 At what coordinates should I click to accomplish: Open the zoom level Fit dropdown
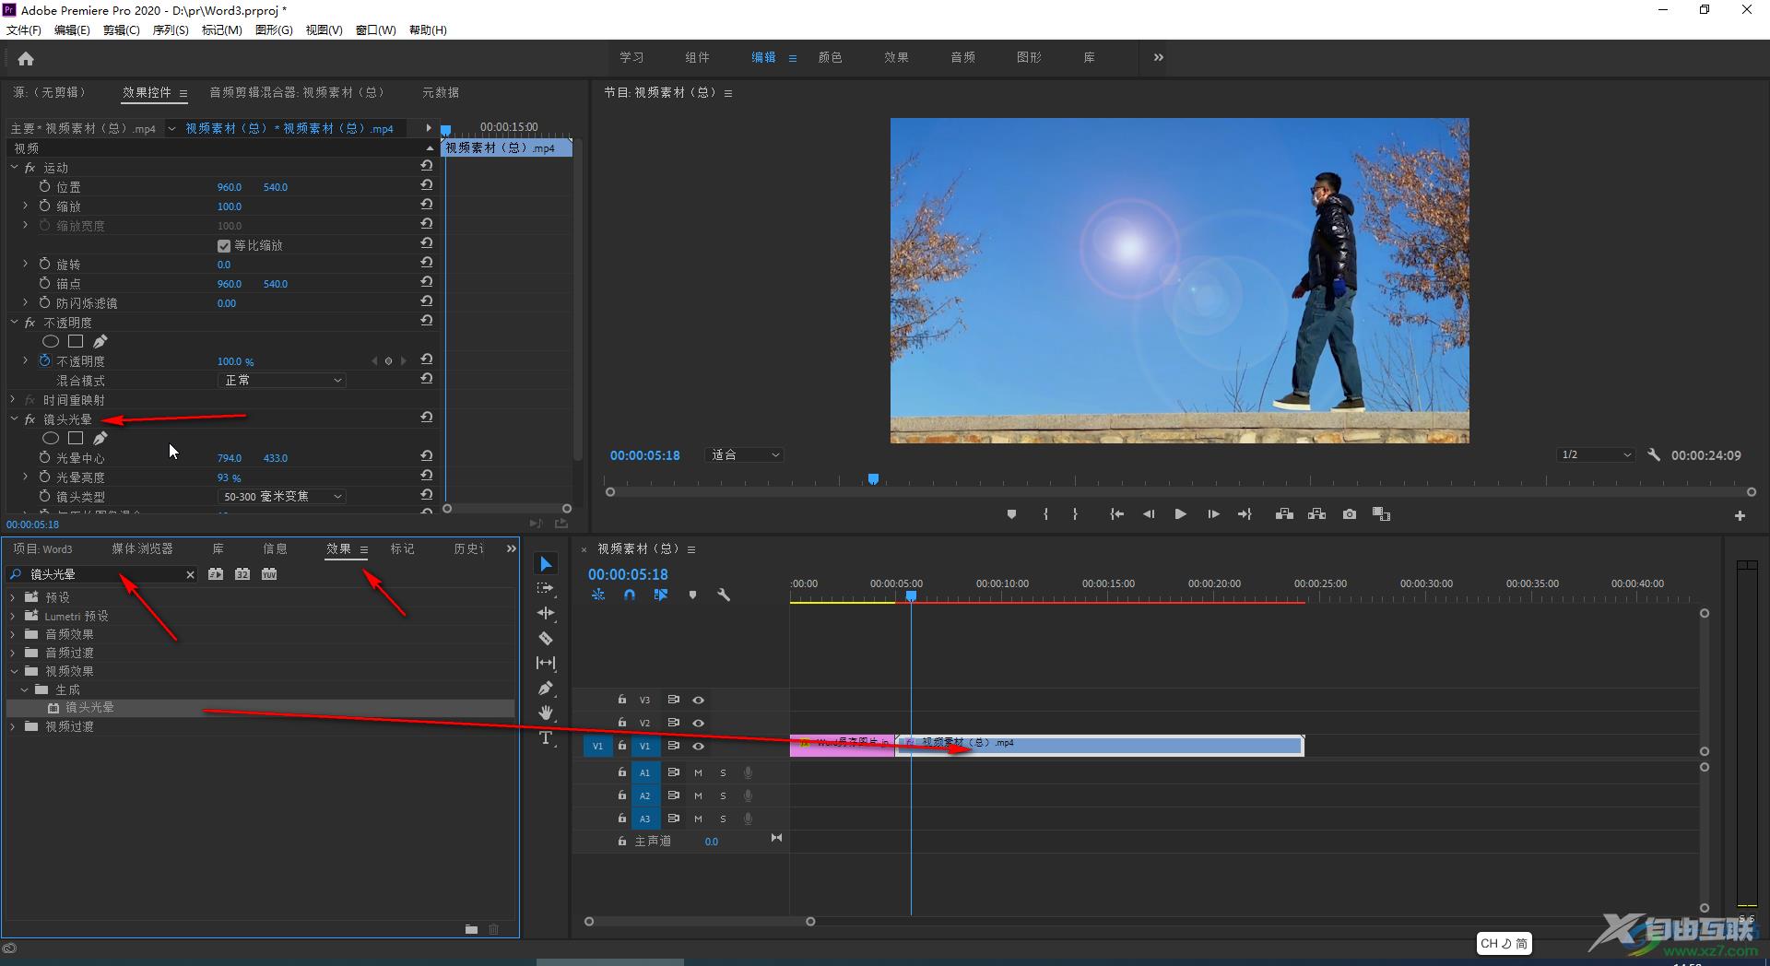[x=745, y=455]
